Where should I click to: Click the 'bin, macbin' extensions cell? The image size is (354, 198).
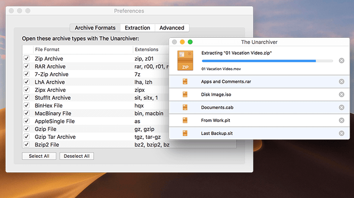(x=149, y=113)
